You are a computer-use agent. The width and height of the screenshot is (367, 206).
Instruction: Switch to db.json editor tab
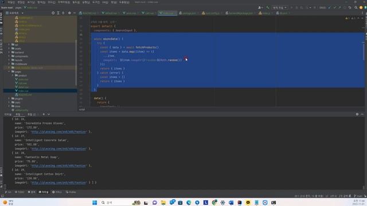click(x=283, y=13)
